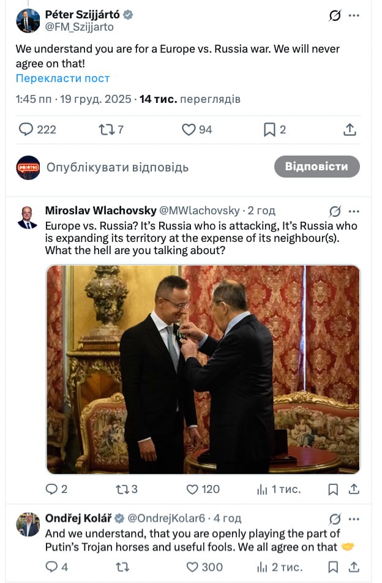
Task: Share the main post via share icon
Action: coord(350,129)
